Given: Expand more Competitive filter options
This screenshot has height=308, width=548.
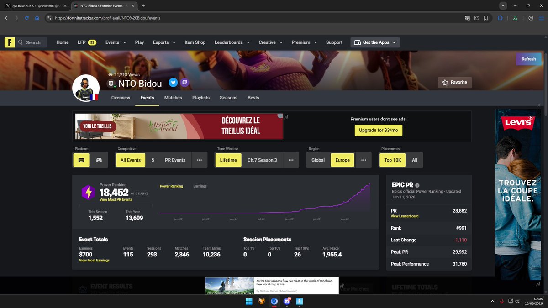Looking at the screenshot, I should [x=199, y=160].
